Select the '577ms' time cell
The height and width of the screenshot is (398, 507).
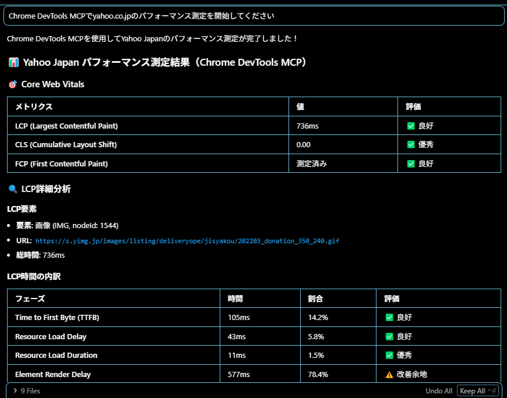point(260,374)
